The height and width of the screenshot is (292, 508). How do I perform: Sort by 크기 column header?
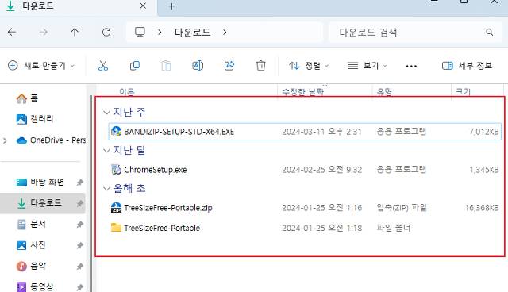point(463,91)
